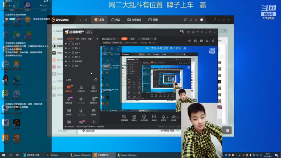Open the WeGame more options menu
The height and width of the screenshot is (158, 281).
214,20
